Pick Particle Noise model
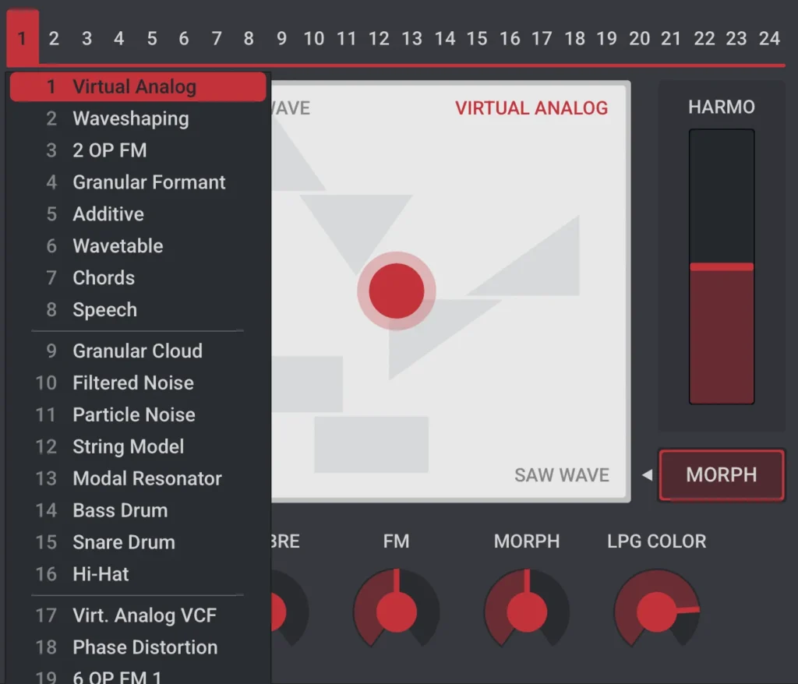Image resolution: width=798 pixels, height=684 pixels. pos(138,414)
